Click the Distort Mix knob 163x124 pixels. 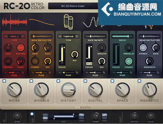point(75,54)
